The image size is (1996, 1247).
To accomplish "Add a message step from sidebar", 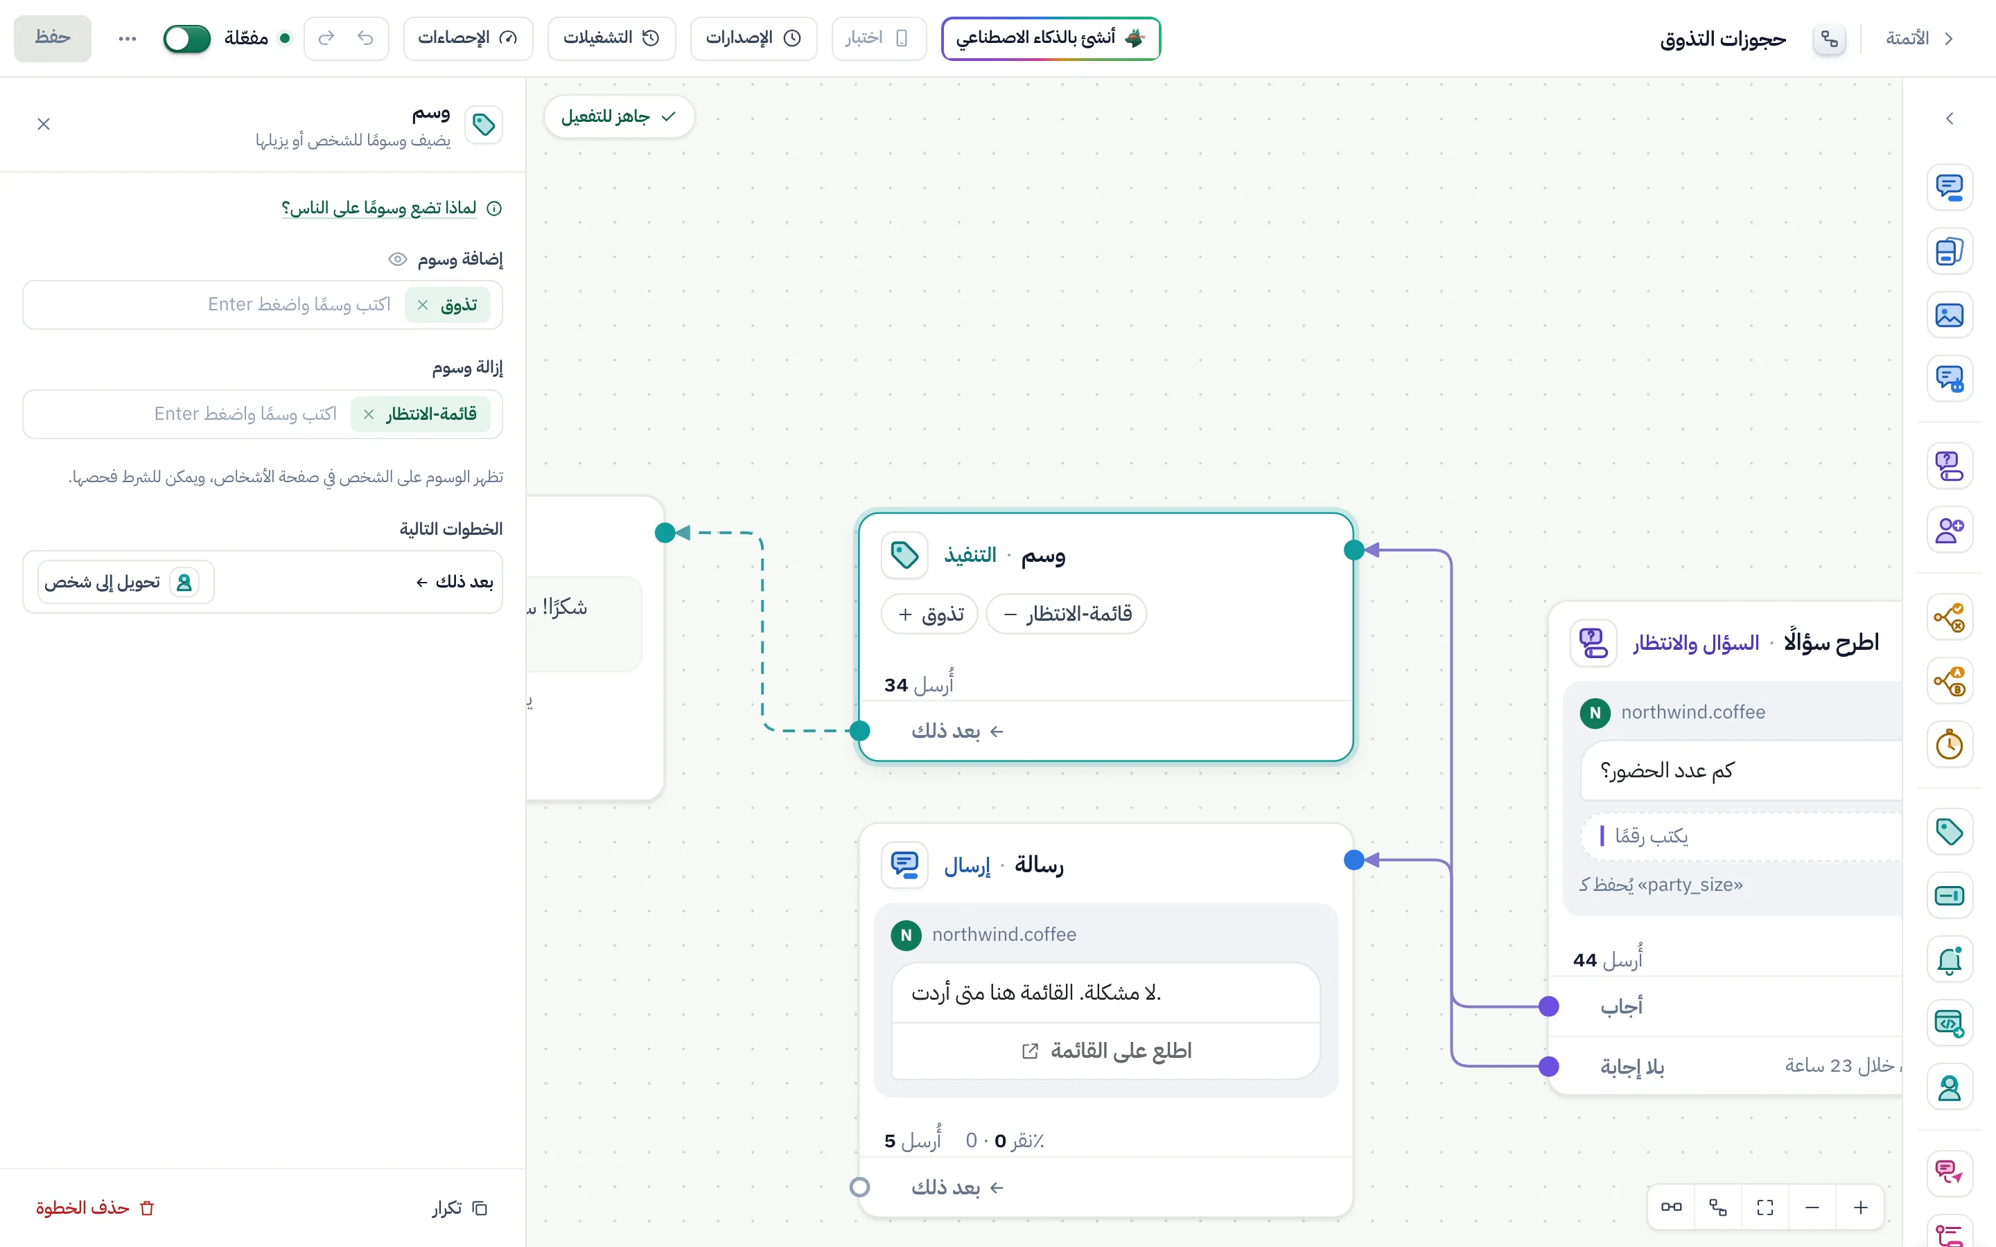I will point(1949,187).
